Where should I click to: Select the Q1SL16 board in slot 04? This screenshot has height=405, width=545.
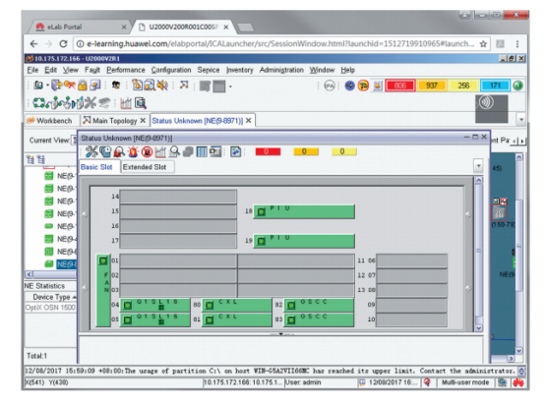coord(155,305)
